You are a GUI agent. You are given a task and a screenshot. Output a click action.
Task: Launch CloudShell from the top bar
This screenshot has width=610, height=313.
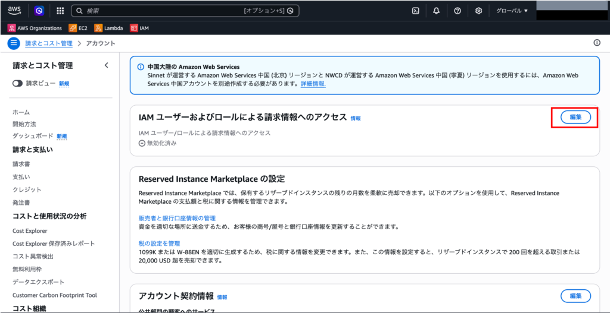(x=416, y=11)
